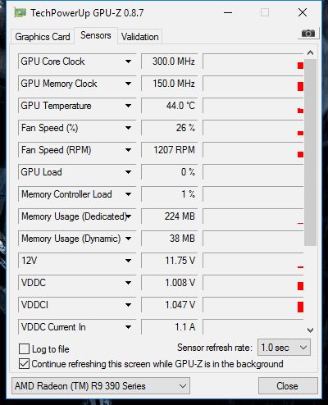
Task: Open the GPU Load options arrow
Action: (x=128, y=172)
